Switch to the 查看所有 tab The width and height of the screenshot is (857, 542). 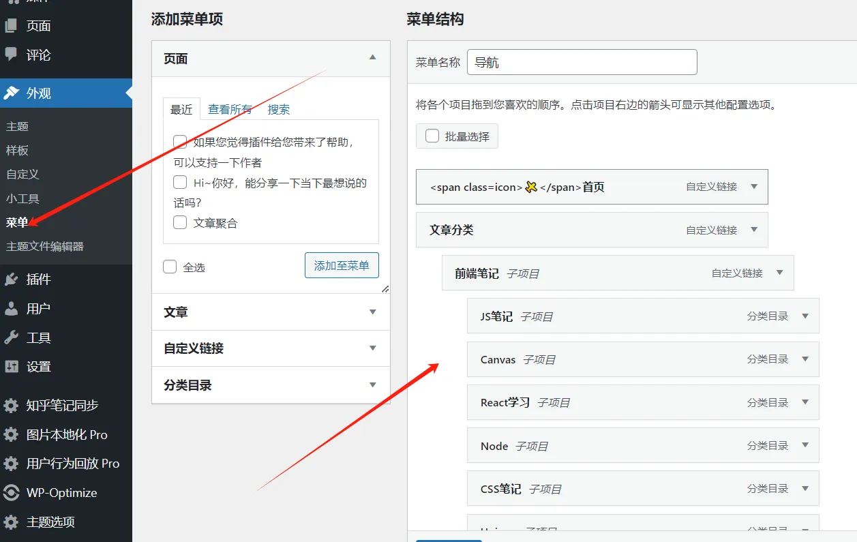click(230, 109)
